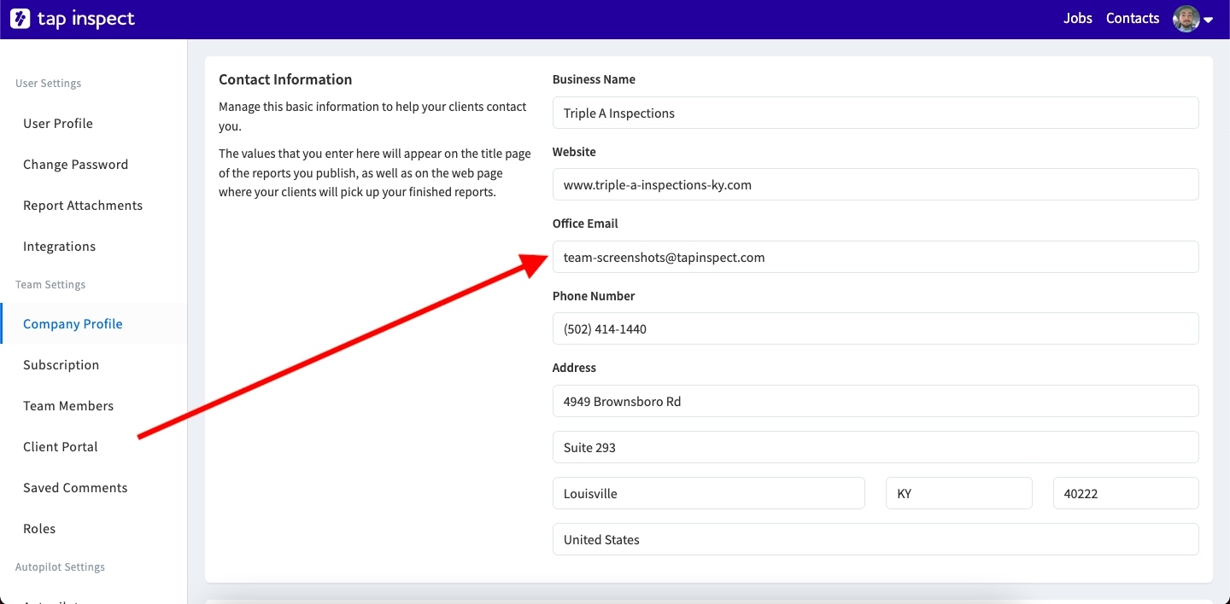The image size is (1230, 604).
Task: Open Team Members page
Action: pyautogui.click(x=68, y=406)
